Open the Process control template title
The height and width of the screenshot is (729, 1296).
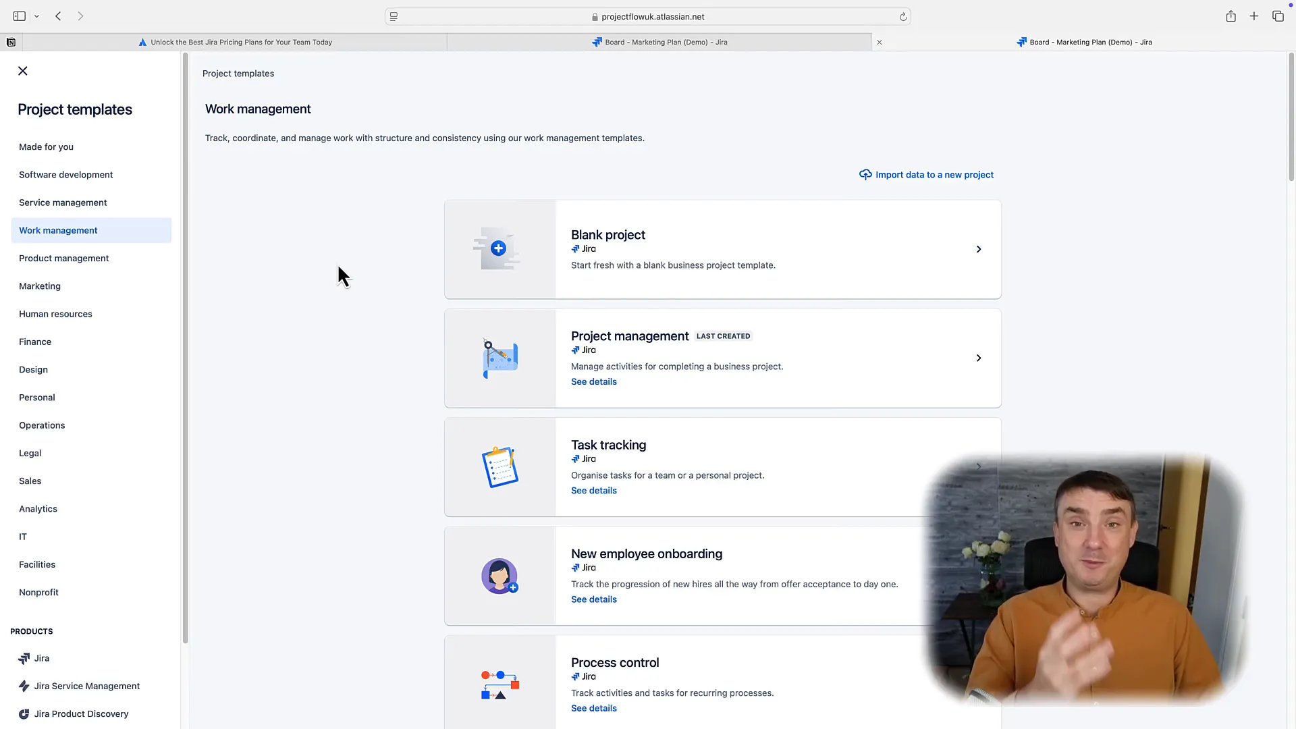tap(615, 662)
